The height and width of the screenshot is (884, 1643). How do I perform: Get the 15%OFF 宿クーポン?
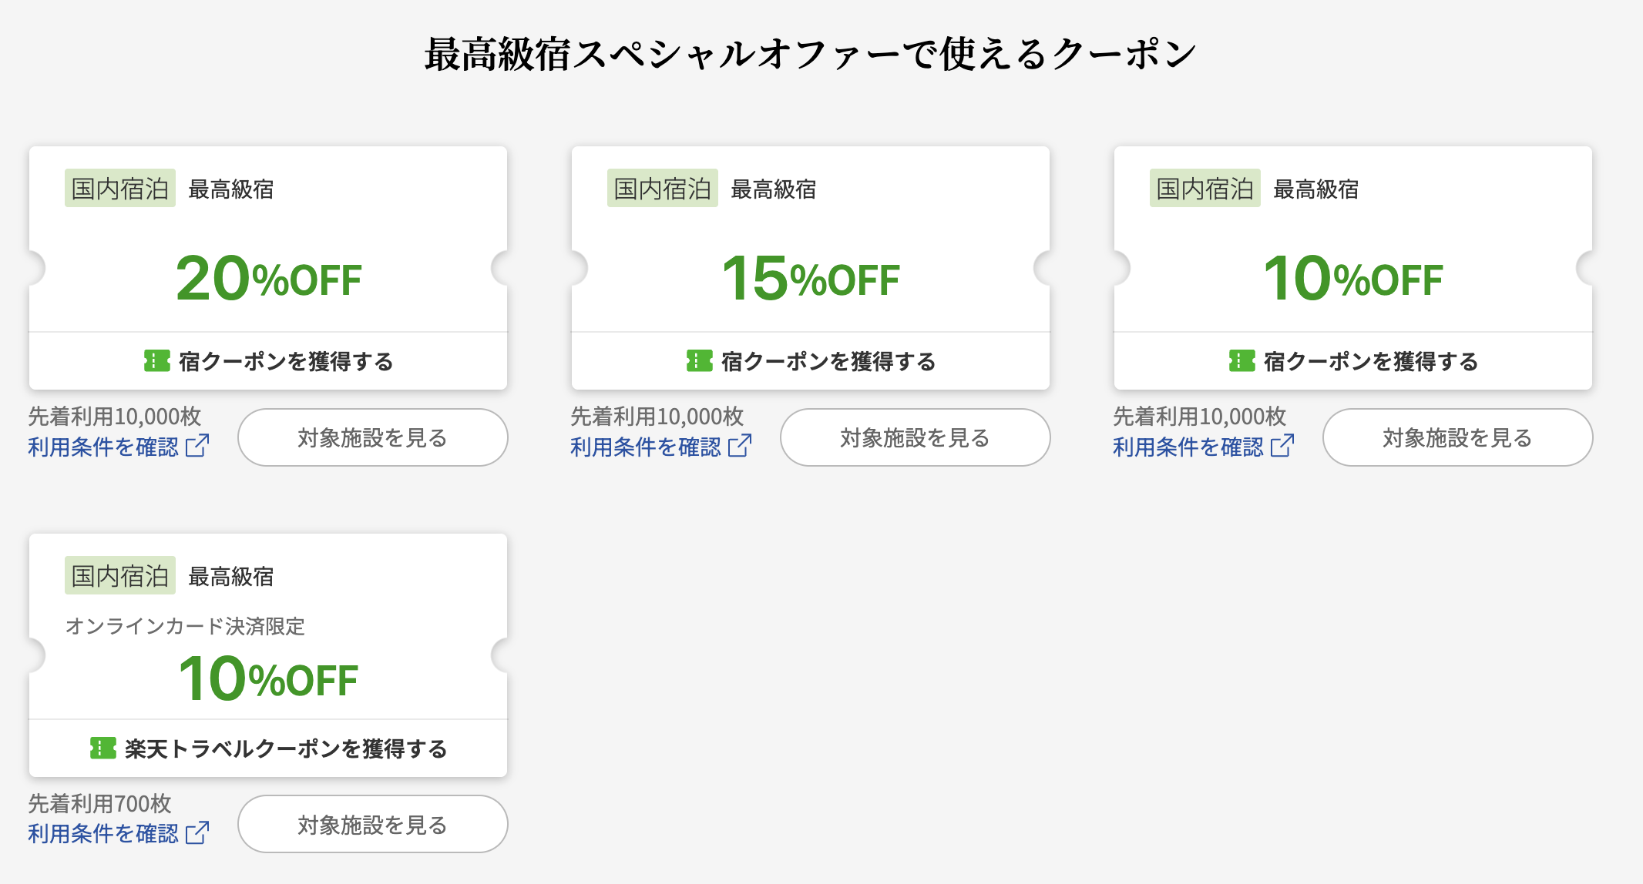[x=828, y=361]
